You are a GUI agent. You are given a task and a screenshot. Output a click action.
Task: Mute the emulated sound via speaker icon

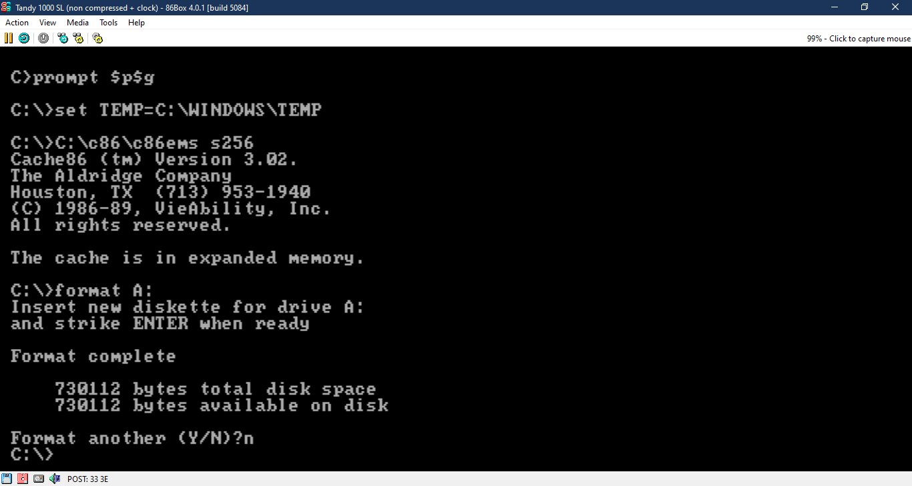(x=53, y=478)
